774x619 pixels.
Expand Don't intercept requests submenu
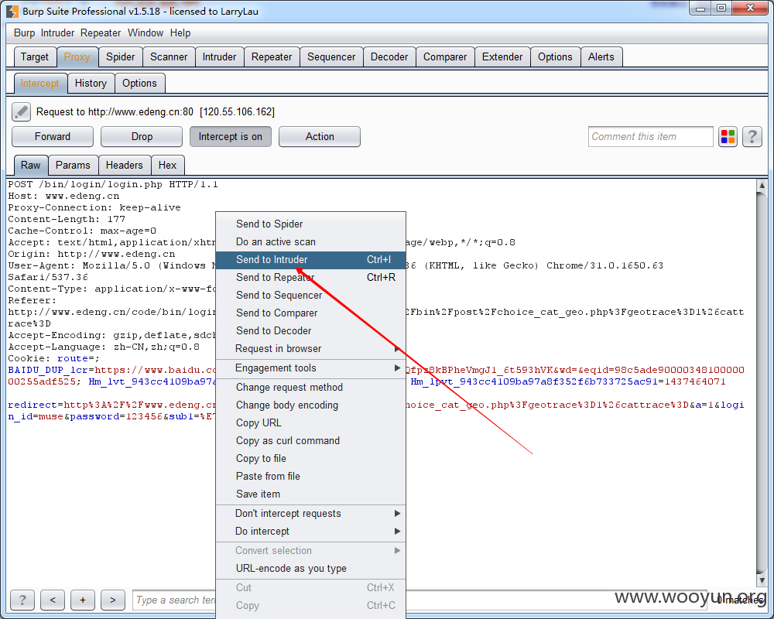310,513
